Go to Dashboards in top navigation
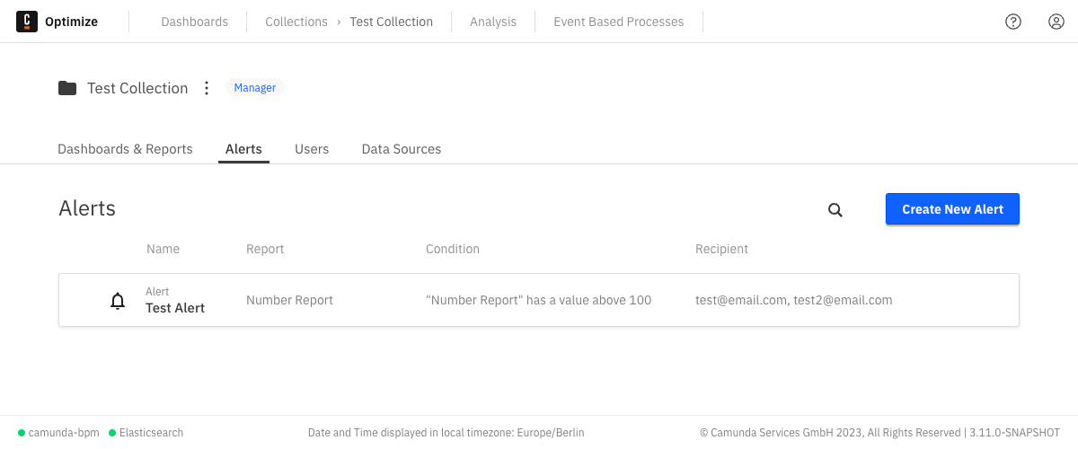The height and width of the screenshot is (449, 1078). [x=195, y=22]
